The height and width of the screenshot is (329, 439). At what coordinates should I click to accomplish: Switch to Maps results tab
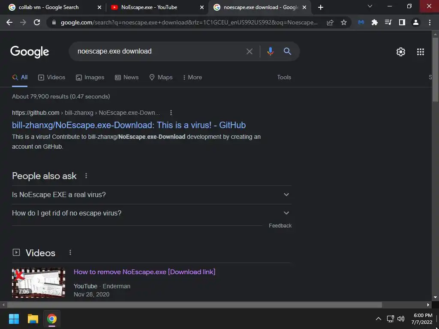pyautogui.click(x=161, y=78)
